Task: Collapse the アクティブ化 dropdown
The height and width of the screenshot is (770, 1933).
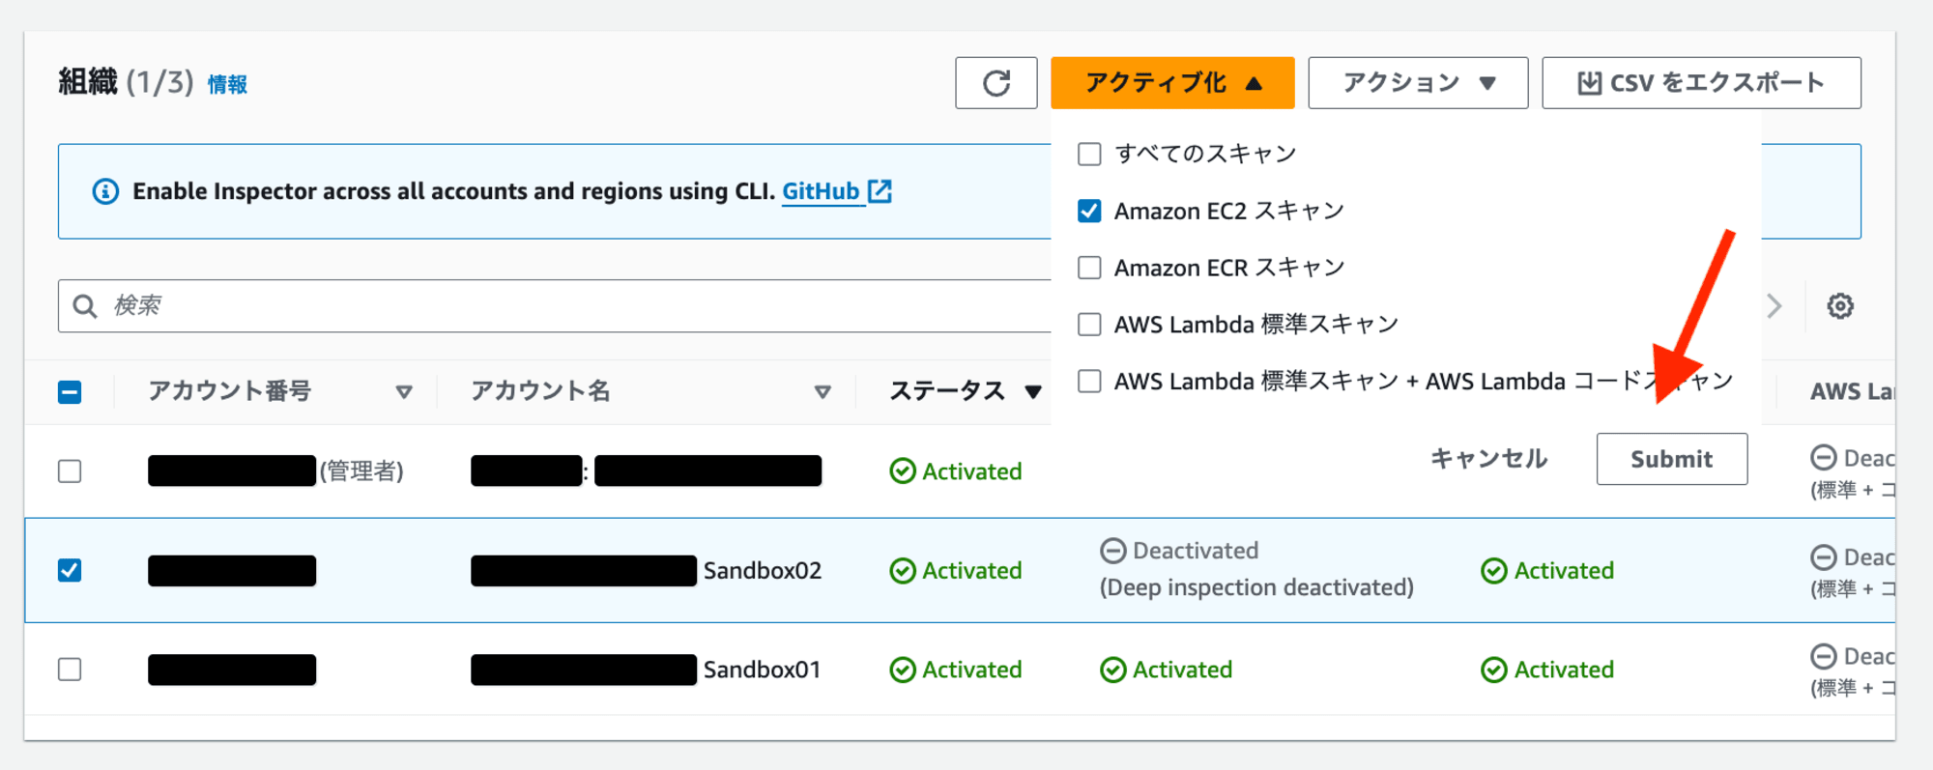Action: pyautogui.click(x=1172, y=83)
